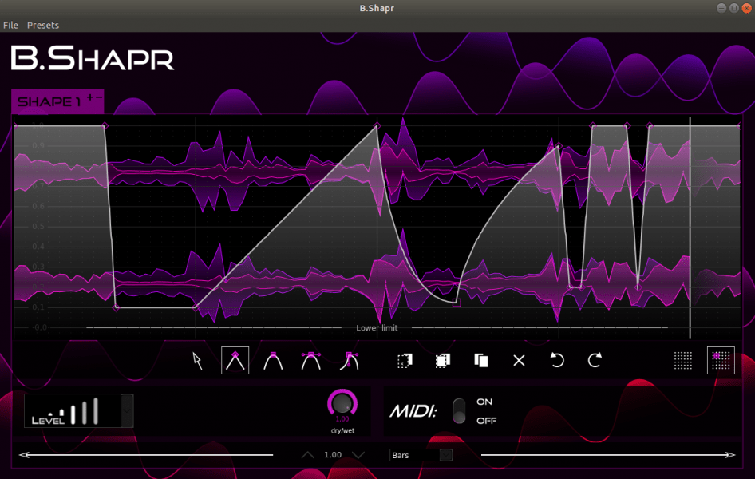Toggle the MIDI on/off switch
Image resolution: width=755 pixels, height=479 pixels.
click(459, 410)
